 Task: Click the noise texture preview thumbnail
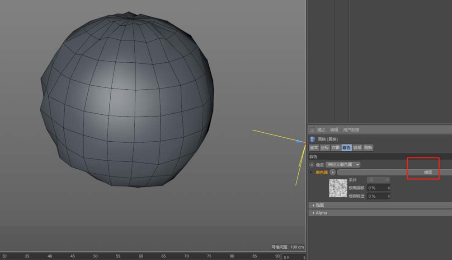[x=338, y=188]
